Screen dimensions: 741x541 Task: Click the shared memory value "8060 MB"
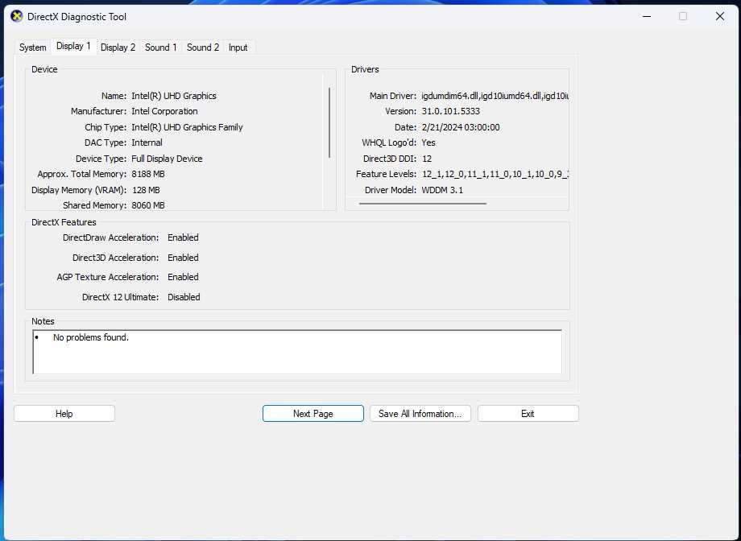coord(148,205)
